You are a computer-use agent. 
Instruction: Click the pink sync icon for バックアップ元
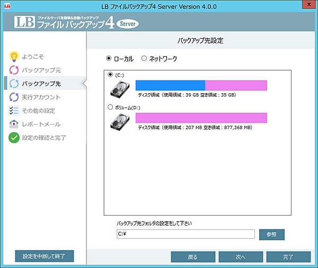[14, 70]
